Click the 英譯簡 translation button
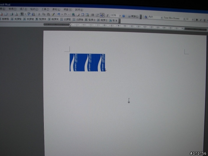This screenshot has height=156, width=208. pyautogui.click(x=28, y=19)
